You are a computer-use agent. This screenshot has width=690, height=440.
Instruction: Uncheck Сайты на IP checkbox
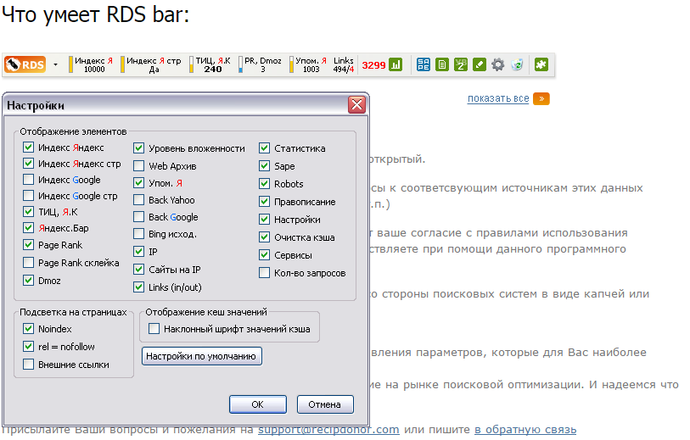pos(138,269)
